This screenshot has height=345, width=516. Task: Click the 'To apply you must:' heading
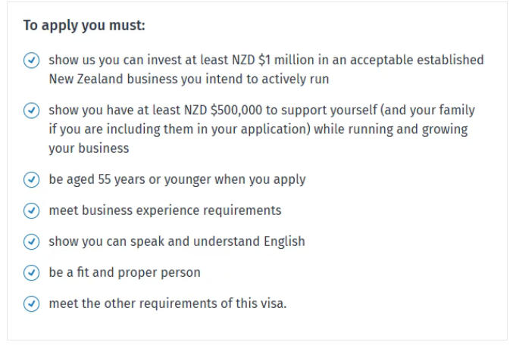pos(83,26)
